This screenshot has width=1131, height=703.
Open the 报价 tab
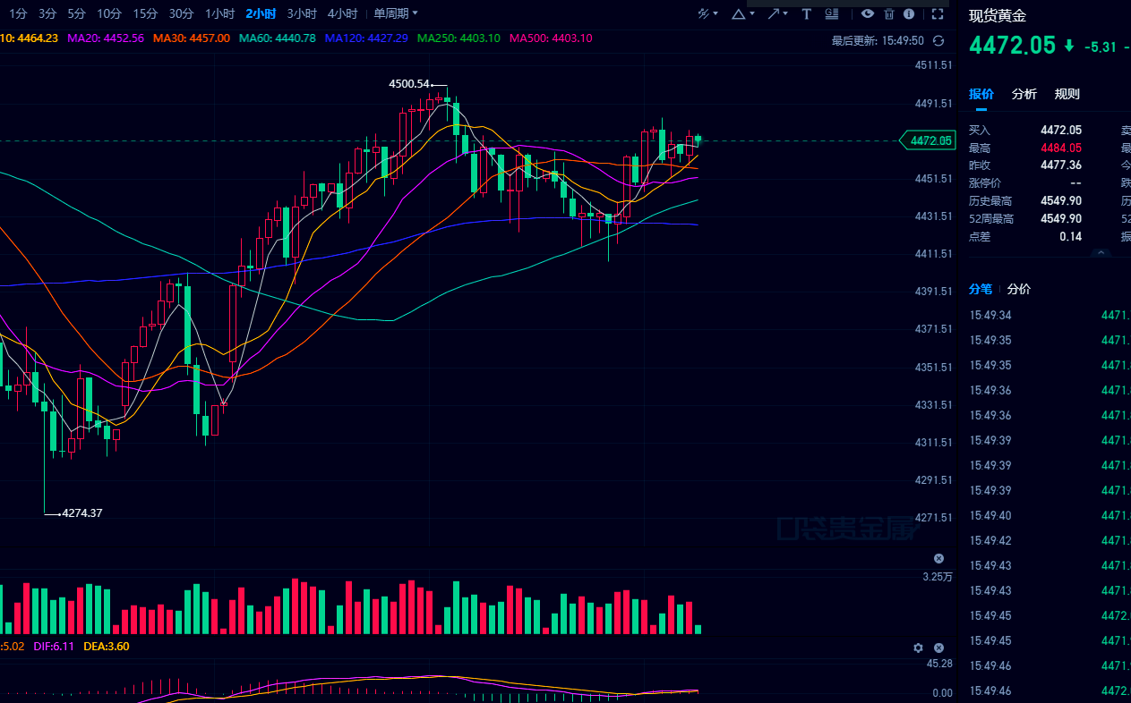pos(981,94)
